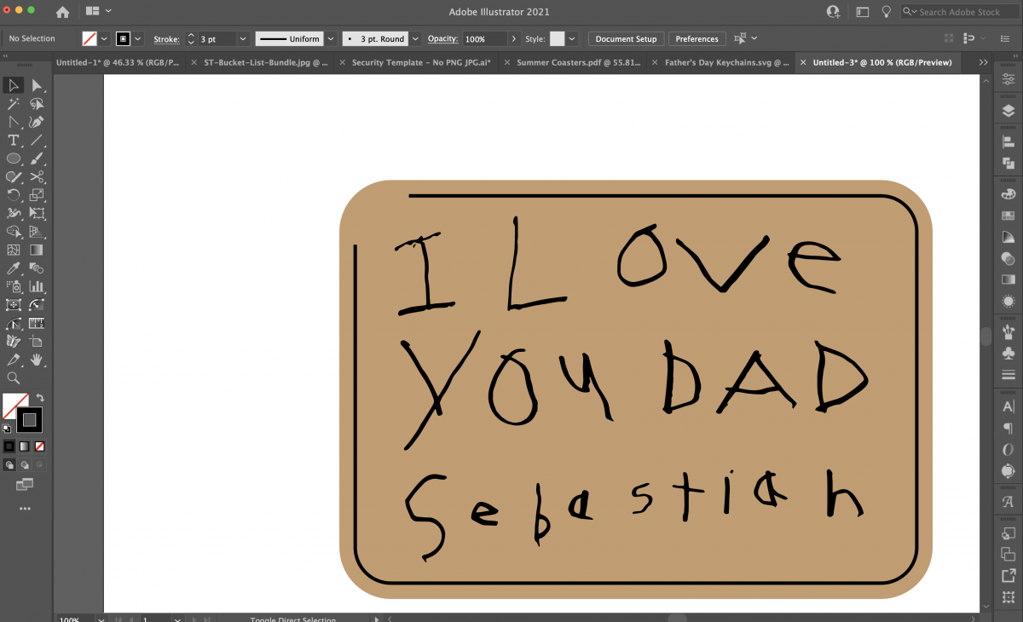Expand Opacity slider arrow
This screenshot has width=1023, height=622.
click(513, 39)
